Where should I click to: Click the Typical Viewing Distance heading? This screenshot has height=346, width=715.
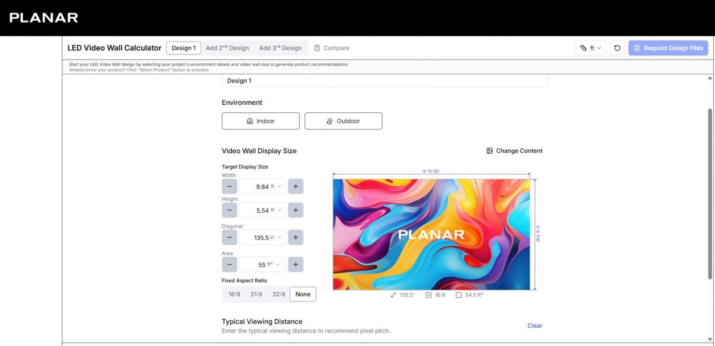tap(262, 322)
